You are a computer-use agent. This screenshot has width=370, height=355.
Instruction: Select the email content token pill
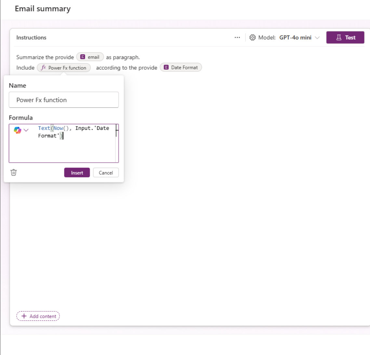[x=90, y=57]
